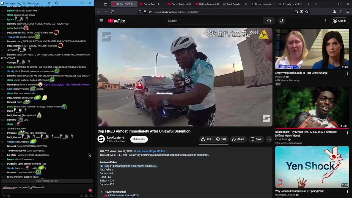The height and width of the screenshot is (198, 352).
Task: Open Empty Voicemail Hate Crime video thumbnail
Action: [312, 49]
